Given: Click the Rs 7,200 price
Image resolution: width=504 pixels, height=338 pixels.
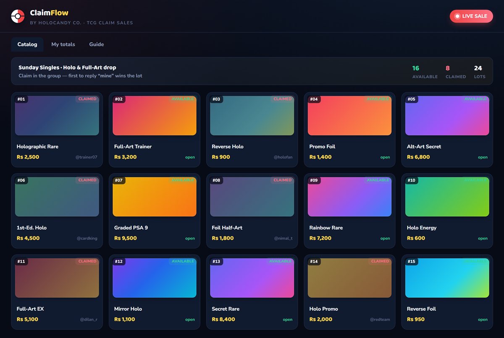Looking at the screenshot, I should pyautogui.click(x=320, y=238).
